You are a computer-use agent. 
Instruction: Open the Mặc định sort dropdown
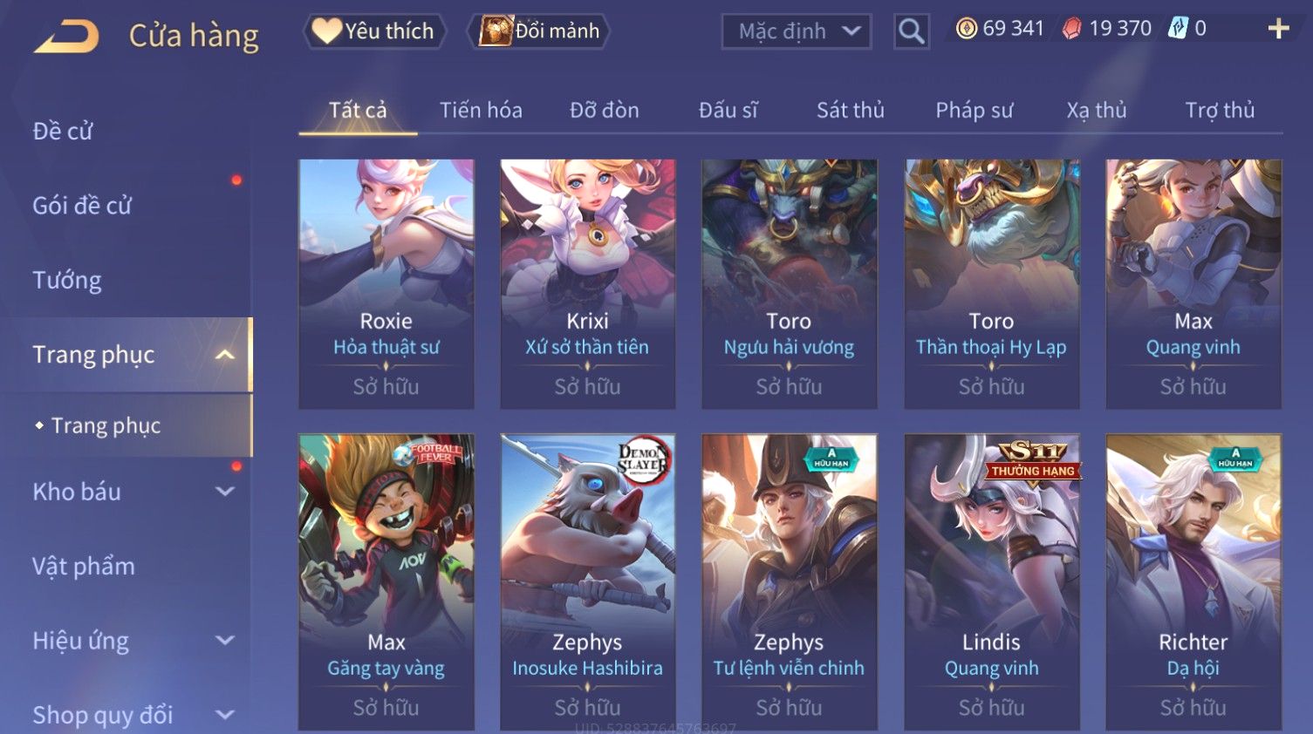(x=796, y=32)
